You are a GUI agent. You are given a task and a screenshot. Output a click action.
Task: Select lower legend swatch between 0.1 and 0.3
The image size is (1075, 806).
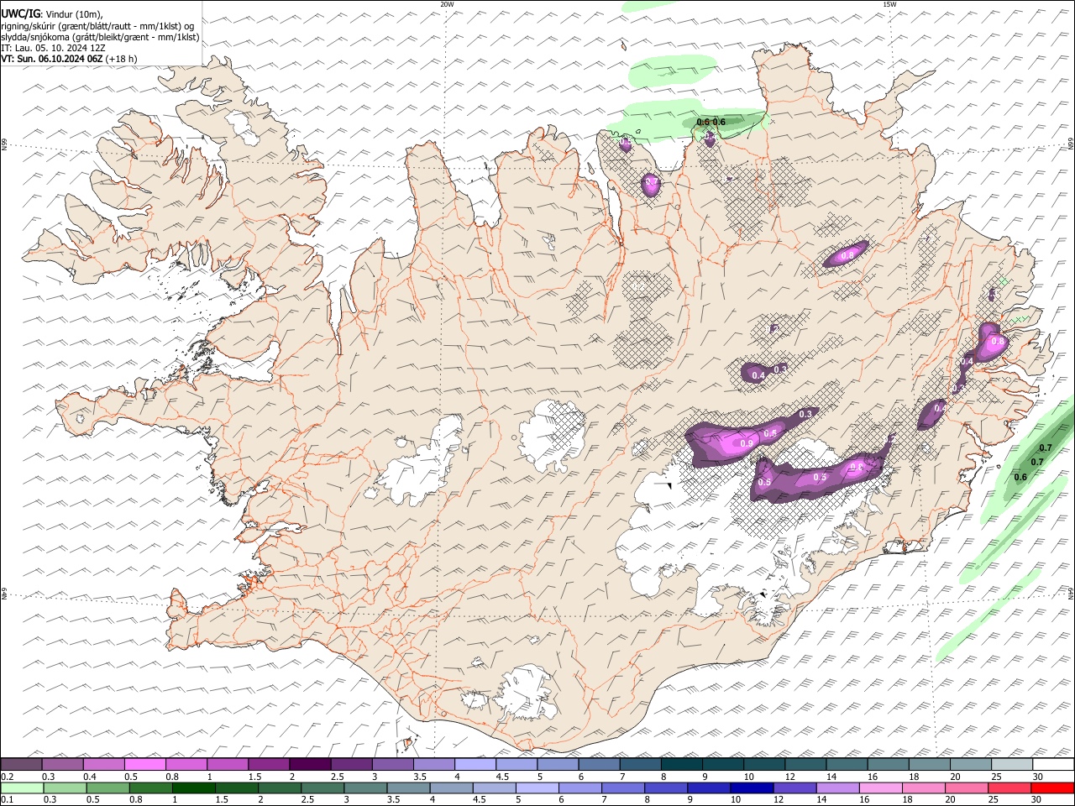22,788
